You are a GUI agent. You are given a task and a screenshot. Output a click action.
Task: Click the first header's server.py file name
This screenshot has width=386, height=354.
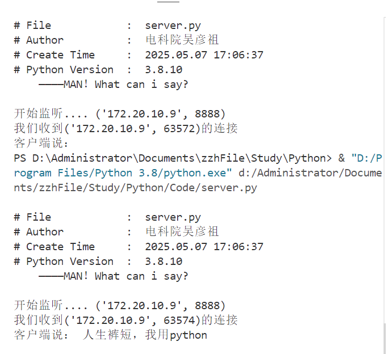[173, 26]
